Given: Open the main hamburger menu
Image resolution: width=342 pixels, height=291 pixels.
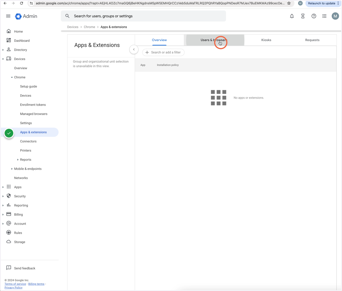Looking at the screenshot, I should point(8,16).
